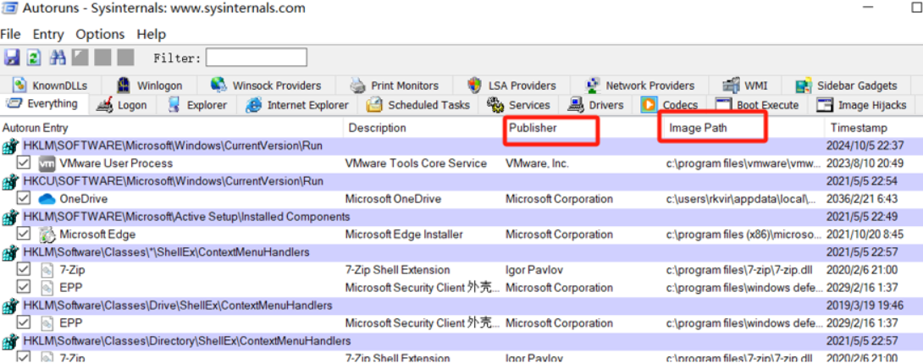Click registry icon of HKCU Windows CurrentVersion Run
Screen dimensions: 923x364
point(10,182)
